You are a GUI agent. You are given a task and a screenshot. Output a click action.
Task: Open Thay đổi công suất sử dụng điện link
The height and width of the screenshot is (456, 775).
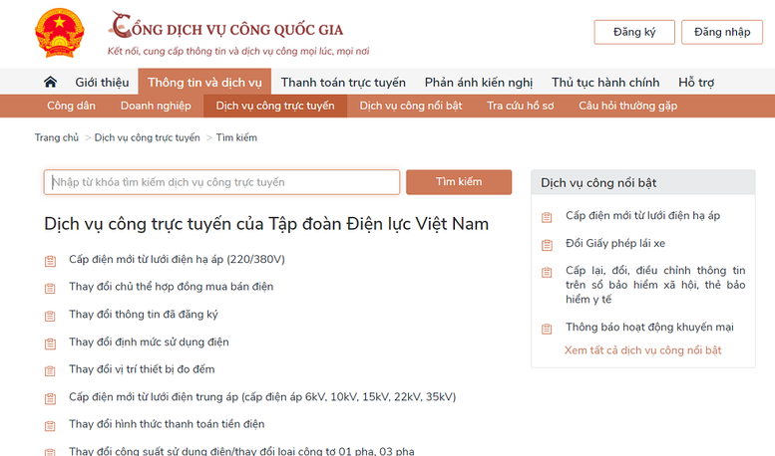(241, 451)
